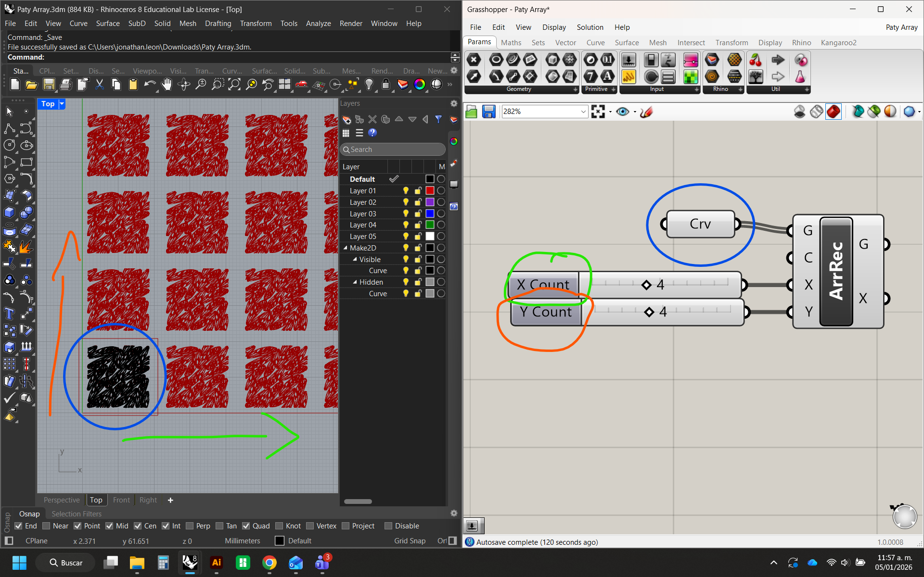Screen dimensions: 924x577
Task: Enable the Near osnap checkbox
Action: tap(47, 526)
